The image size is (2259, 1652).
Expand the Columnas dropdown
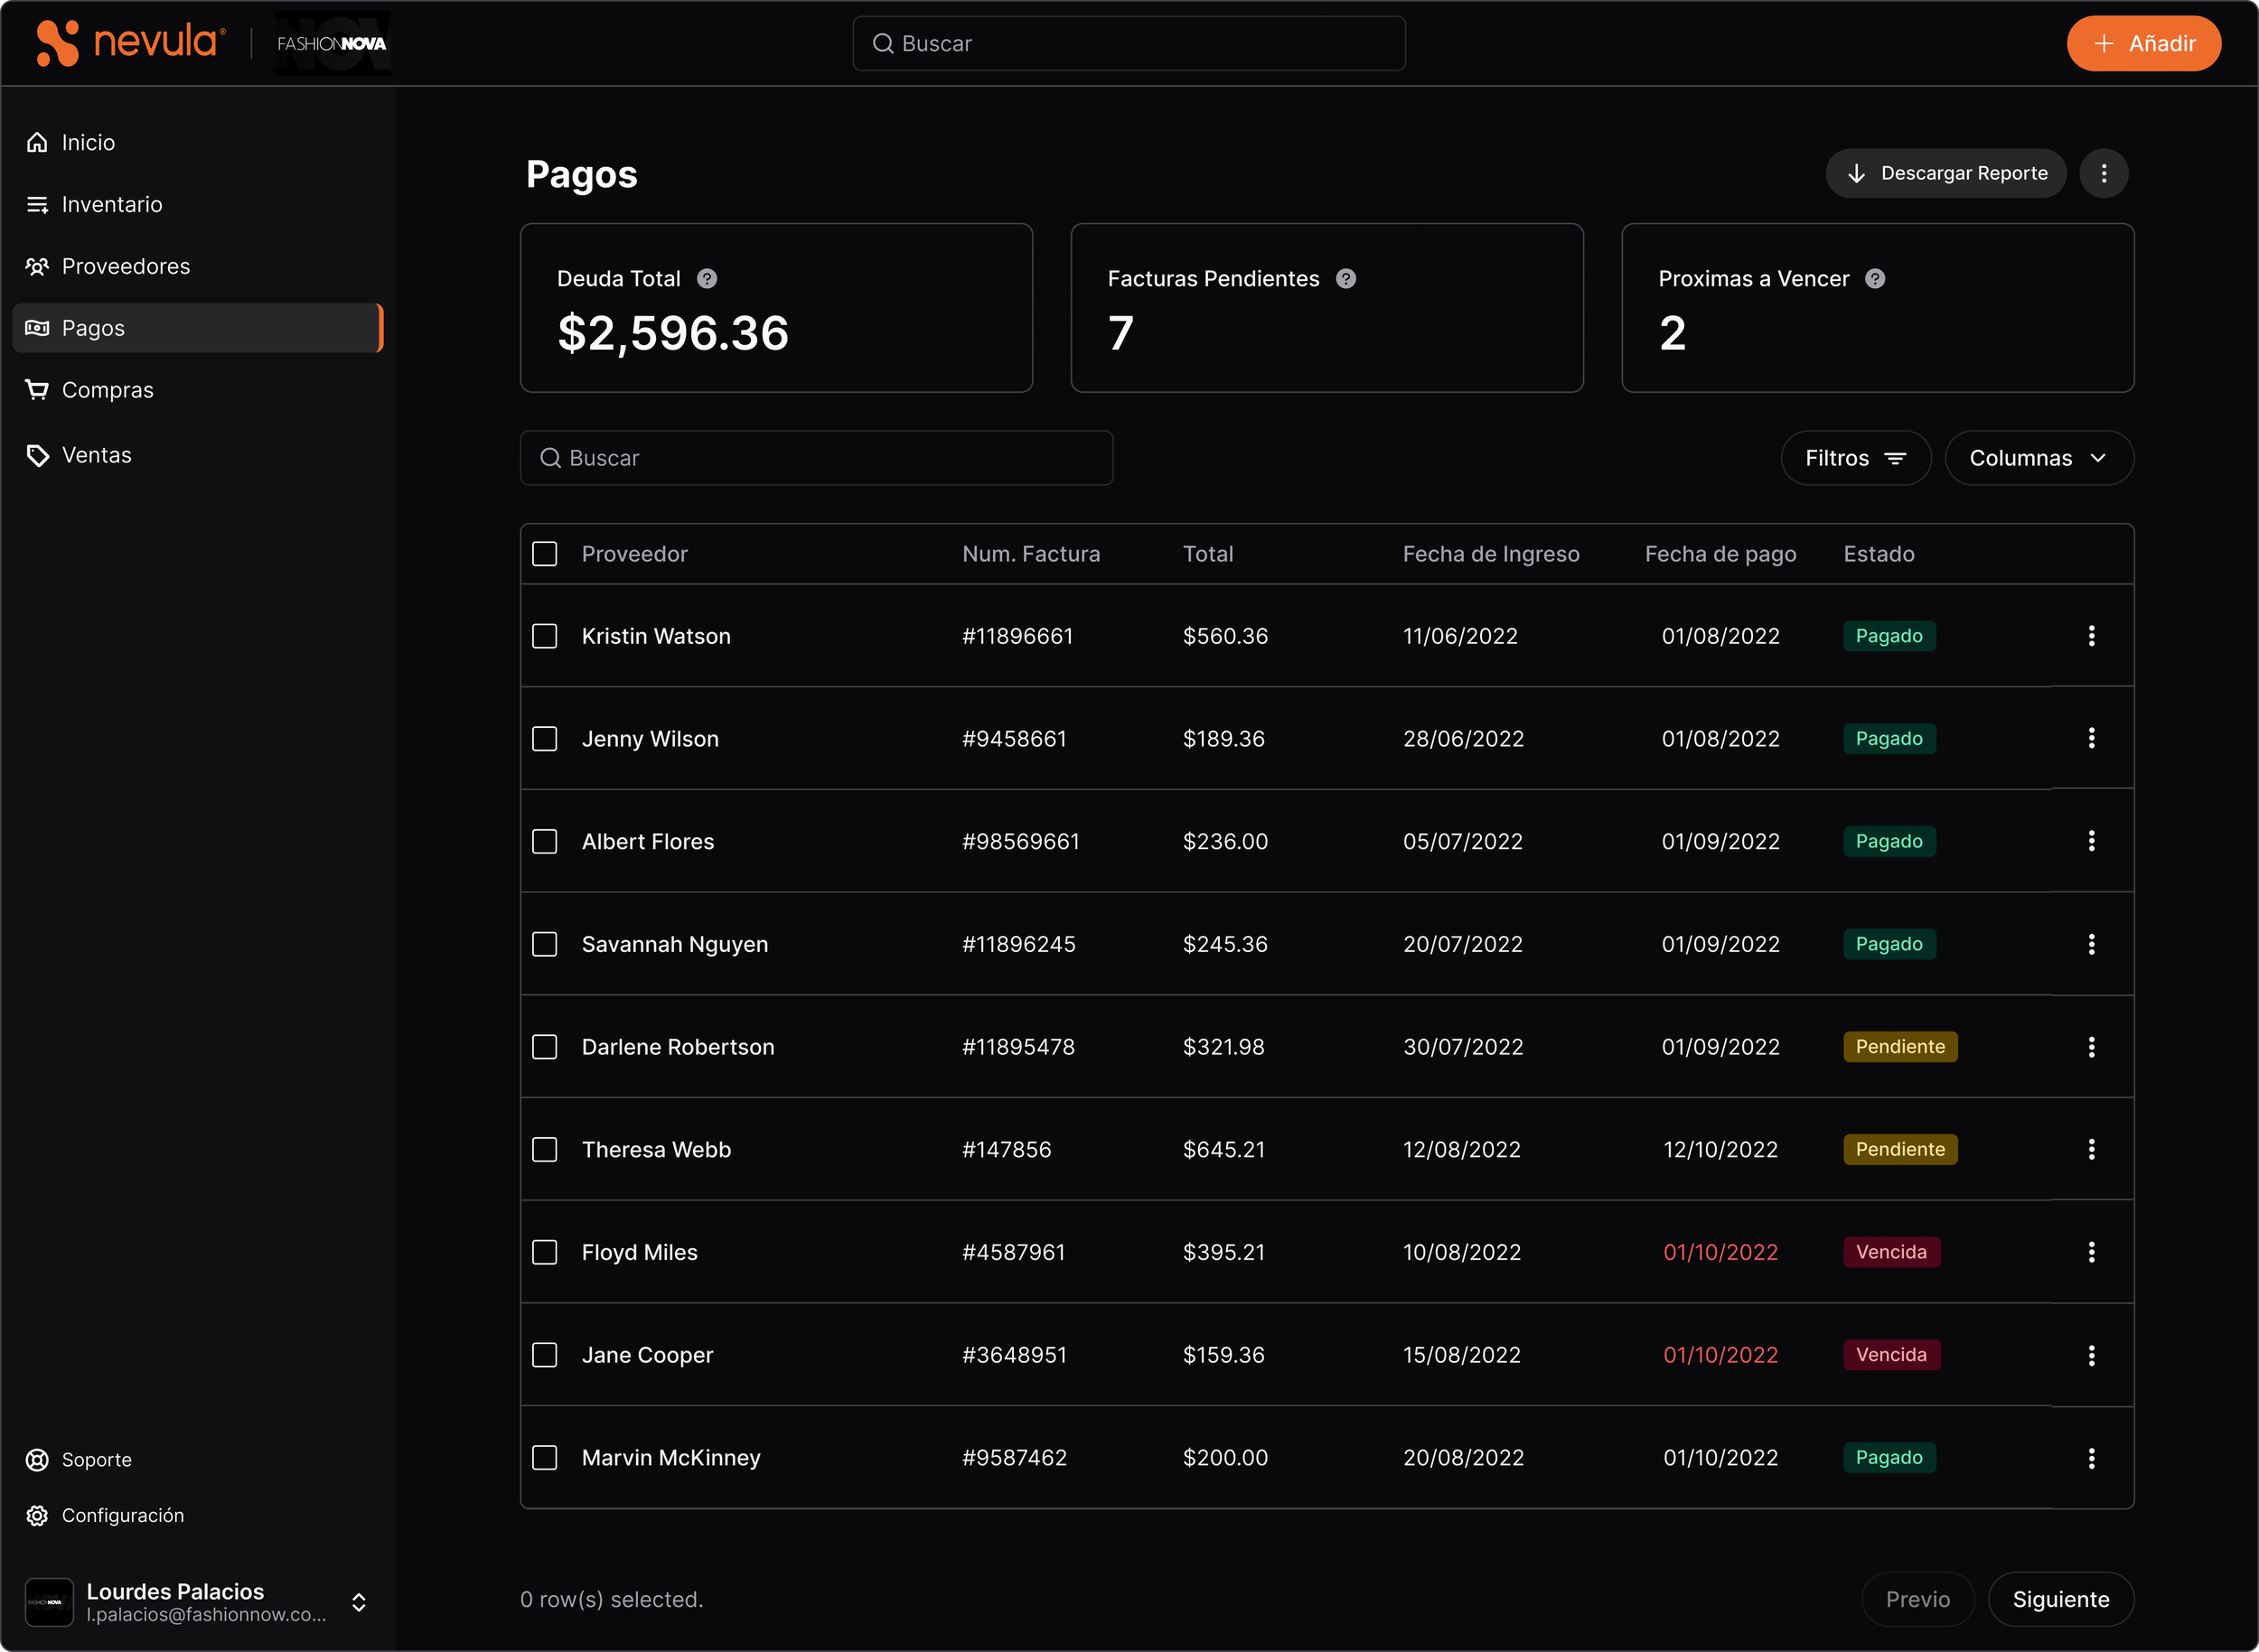tap(2039, 458)
